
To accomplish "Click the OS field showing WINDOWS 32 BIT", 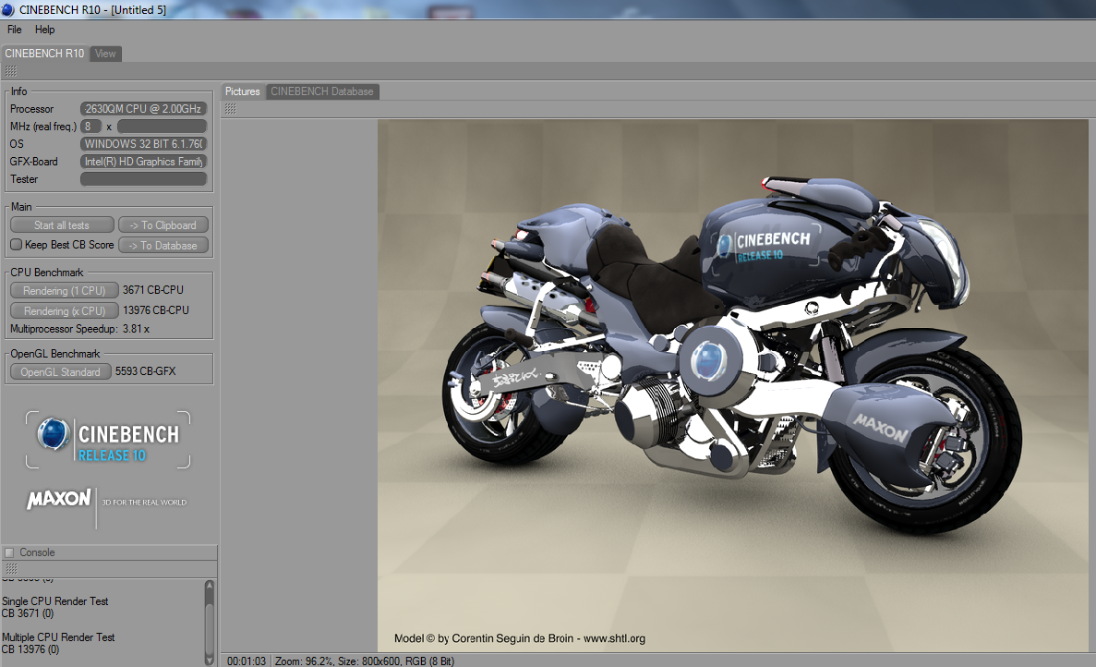I will 143,144.
